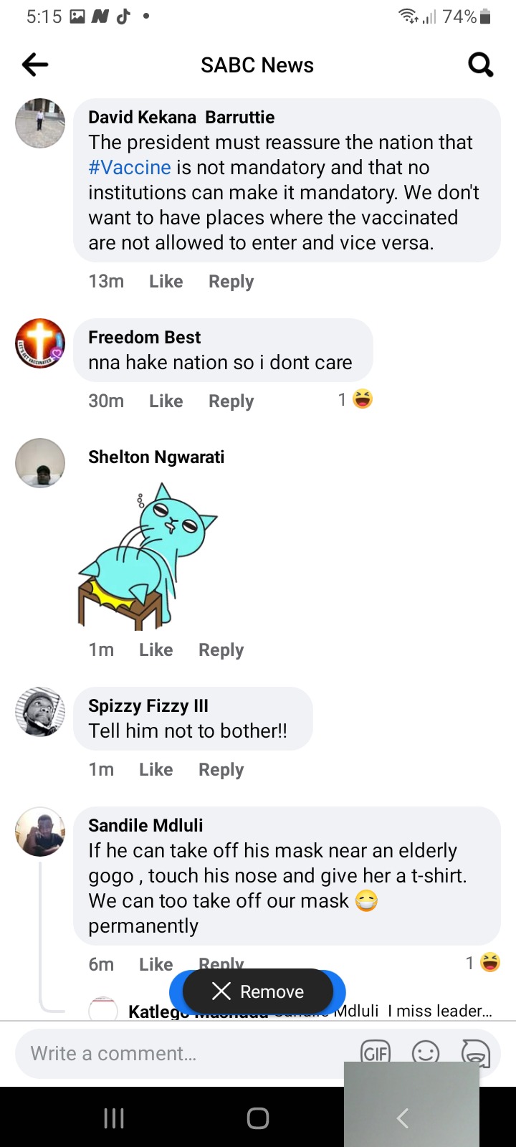Tap Android home navigation button

tap(258, 1118)
